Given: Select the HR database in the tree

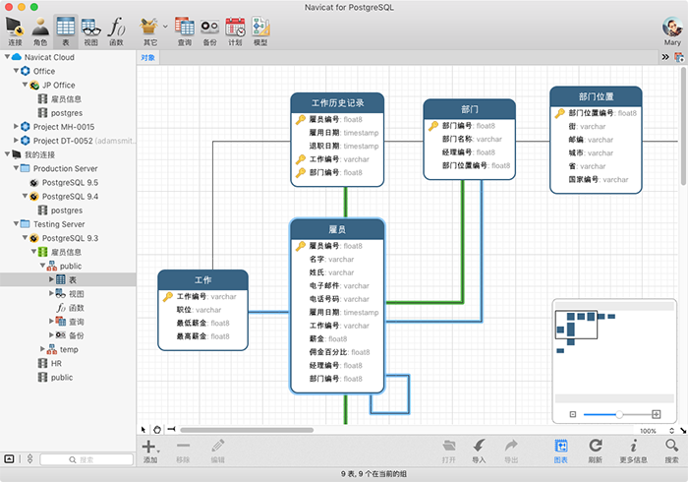Looking at the screenshot, I should (x=56, y=364).
